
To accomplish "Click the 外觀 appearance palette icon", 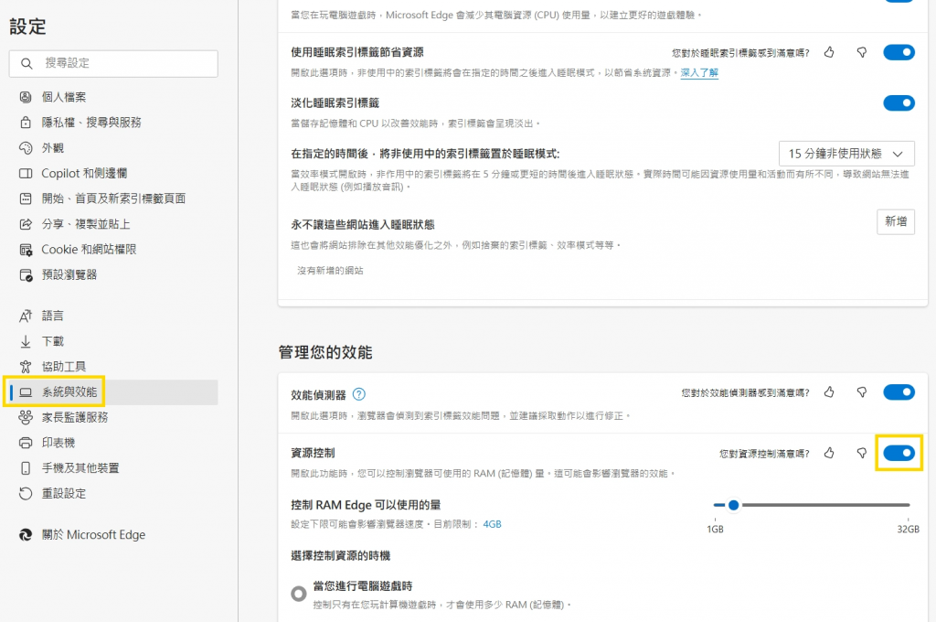I will 26,147.
